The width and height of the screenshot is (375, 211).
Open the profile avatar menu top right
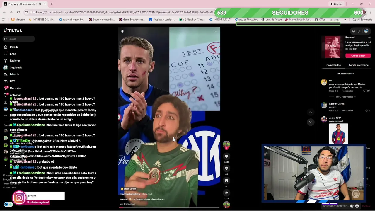[366, 31]
